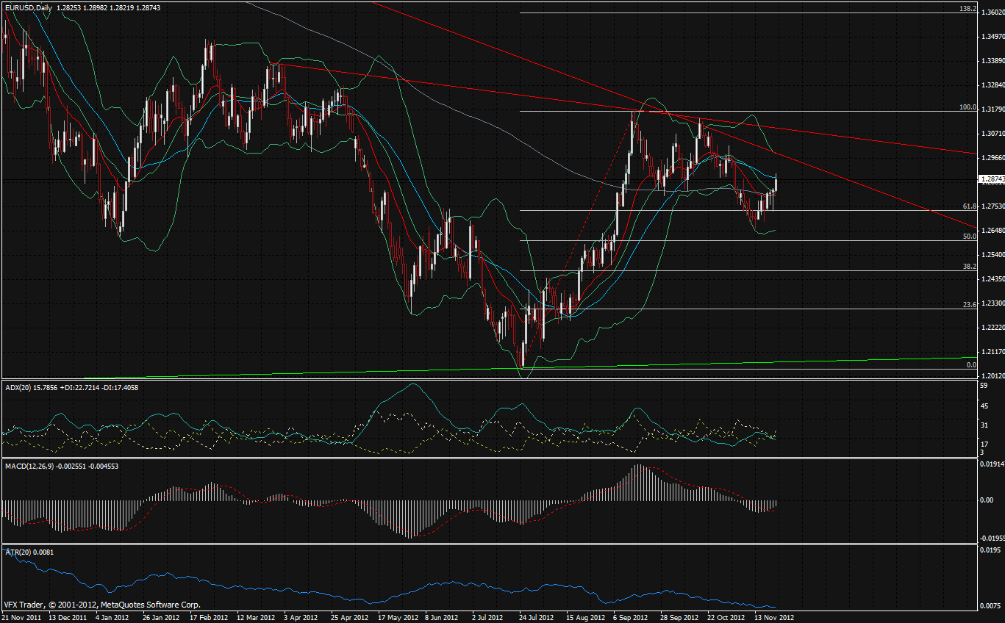
Task: Click the current price tag 1.28743
Action: click(992, 179)
